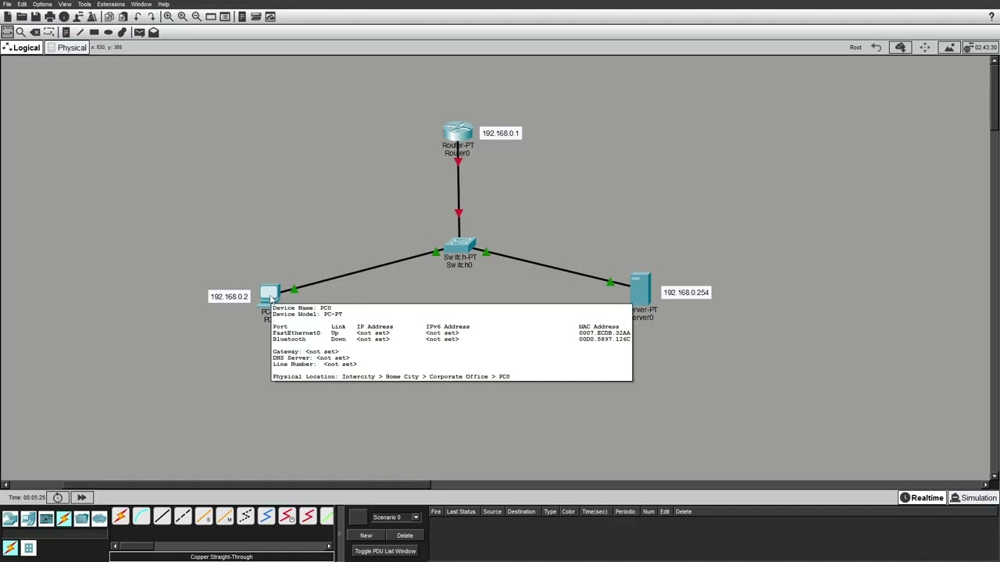This screenshot has width=1000, height=562.
Task: Select the Network Devices category icon
Action: coord(10,518)
